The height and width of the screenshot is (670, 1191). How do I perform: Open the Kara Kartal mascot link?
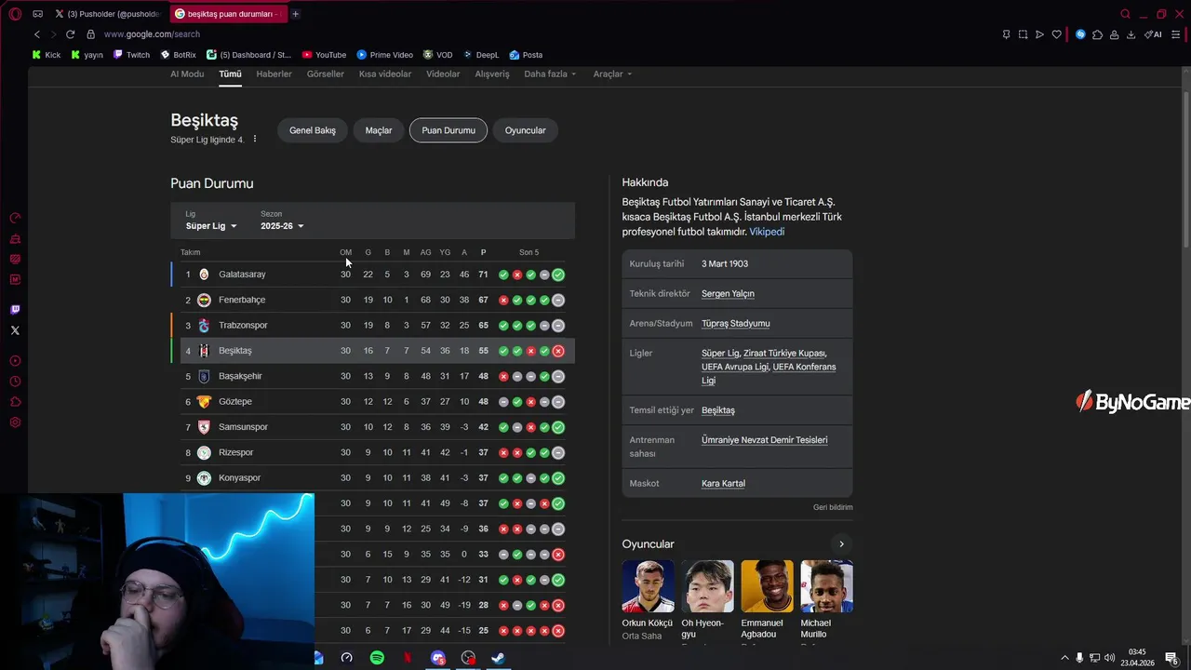[723, 483]
